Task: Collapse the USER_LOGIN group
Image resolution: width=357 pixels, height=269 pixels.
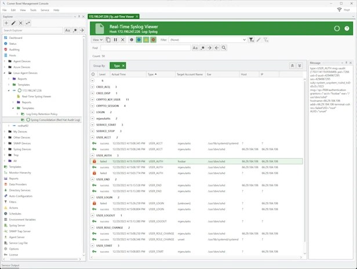Action: (93, 197)
